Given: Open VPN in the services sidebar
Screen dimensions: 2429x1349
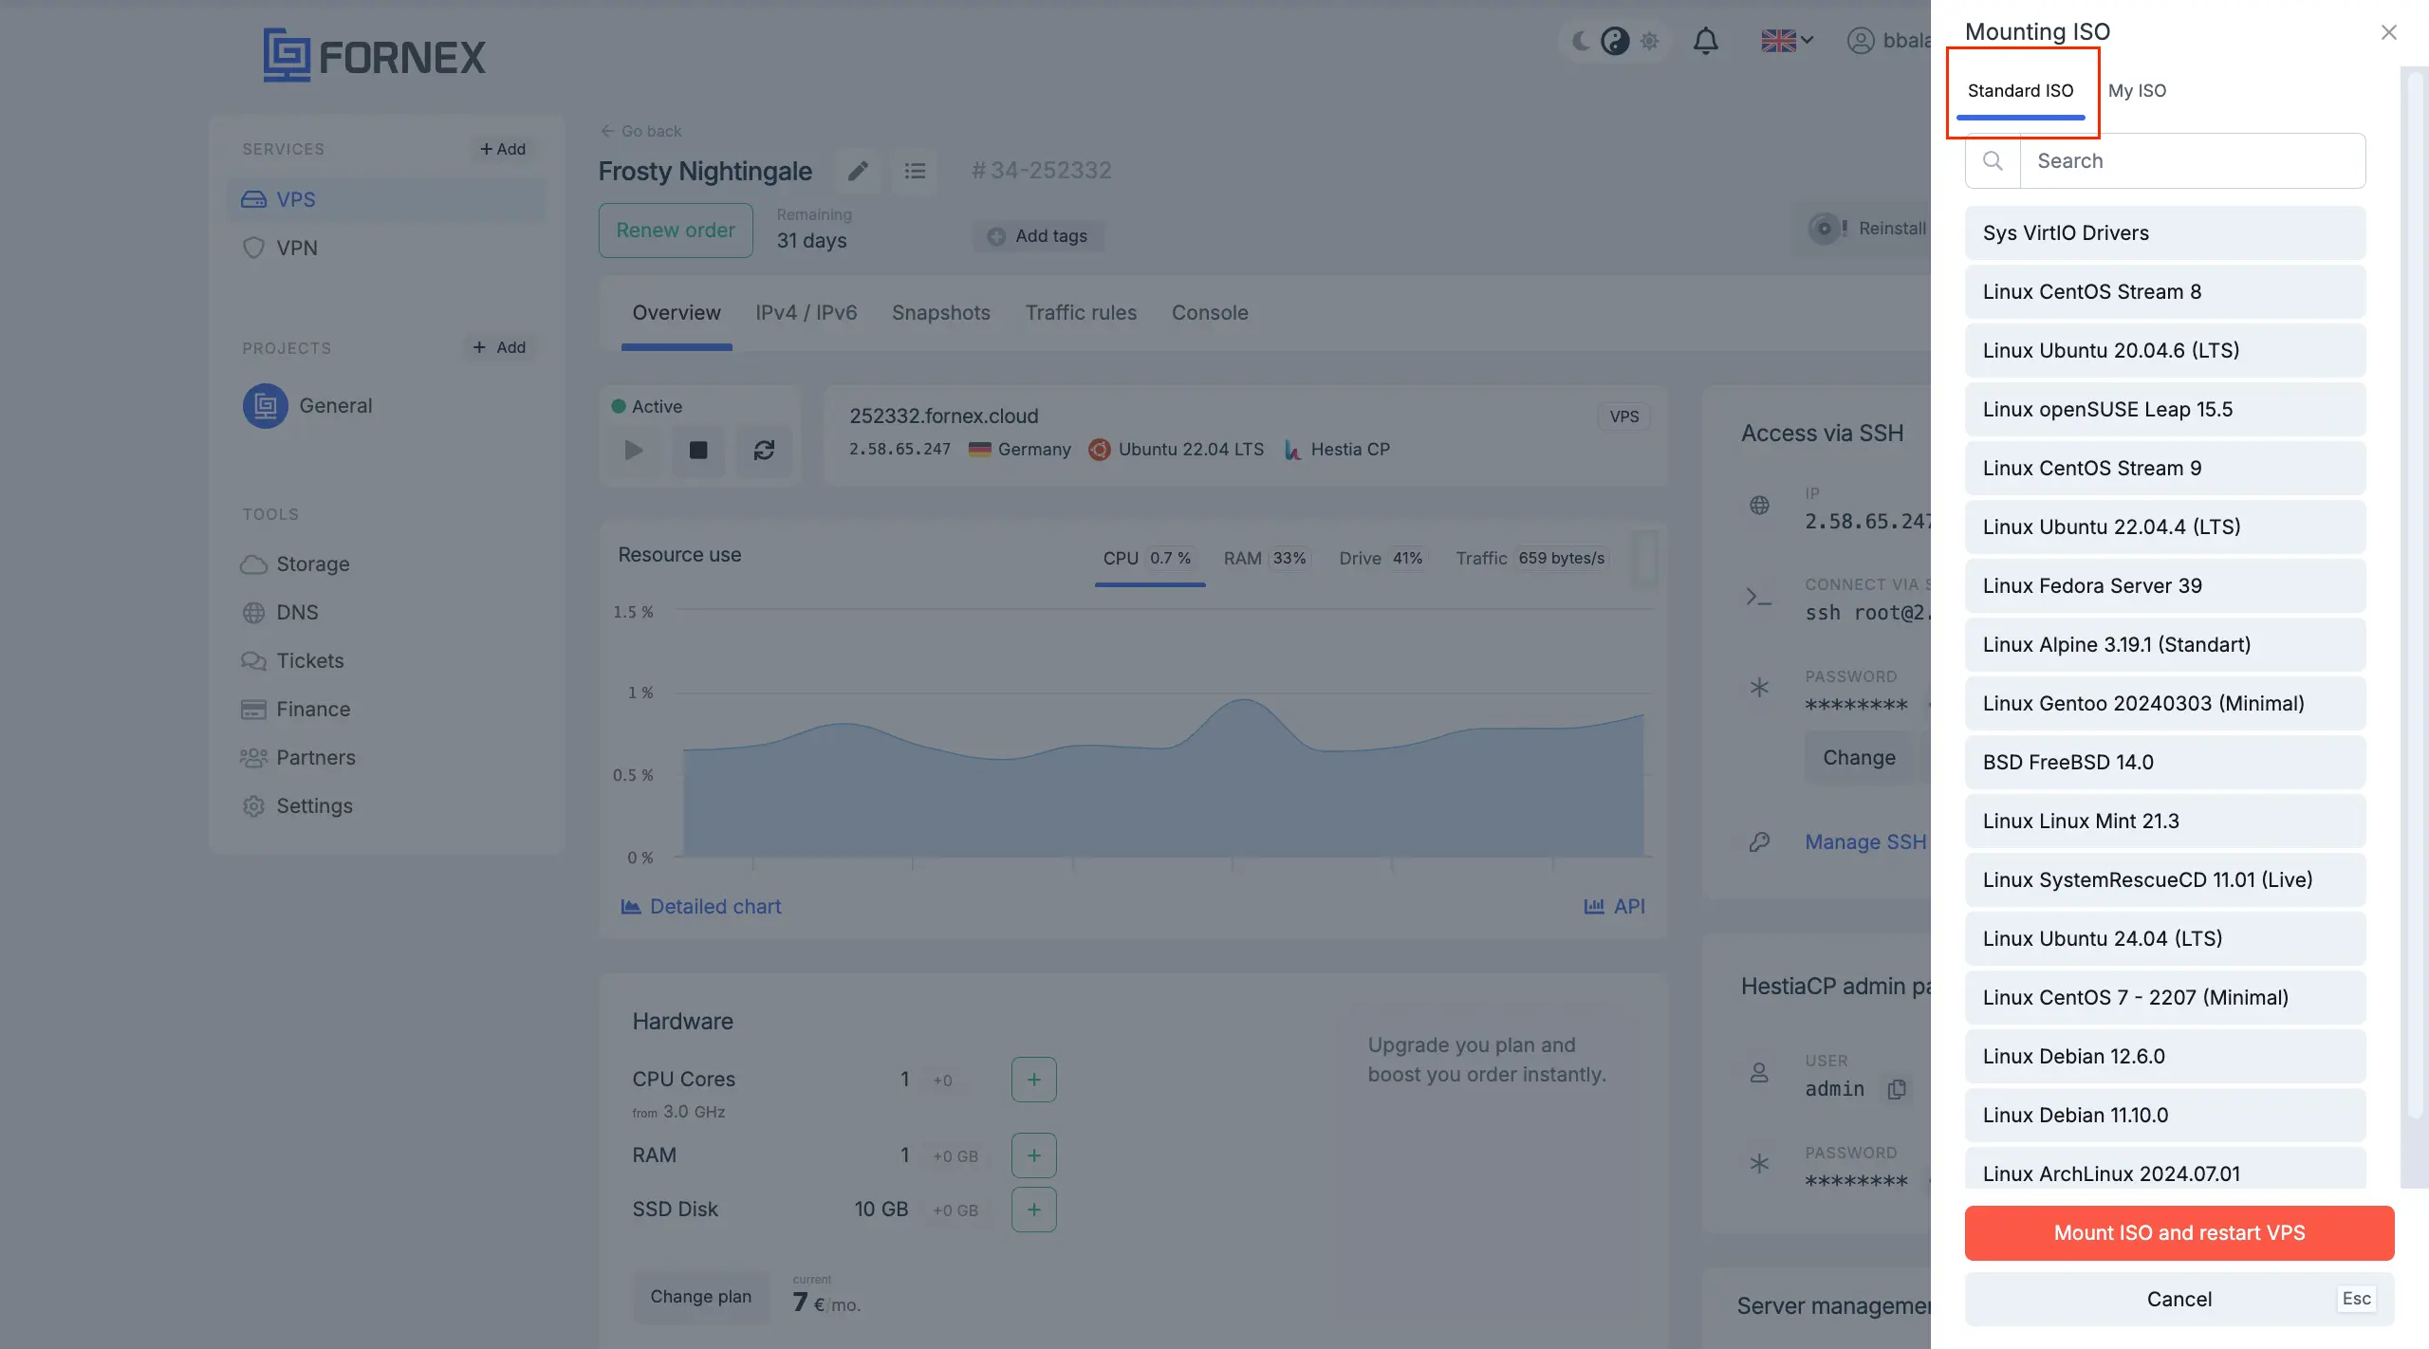Looking at the screenshot, I should tap(387, 249).
